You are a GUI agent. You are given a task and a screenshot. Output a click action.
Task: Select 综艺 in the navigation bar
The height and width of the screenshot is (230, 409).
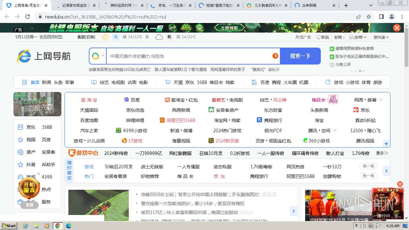pyautogui.click(x=104, y=82)
